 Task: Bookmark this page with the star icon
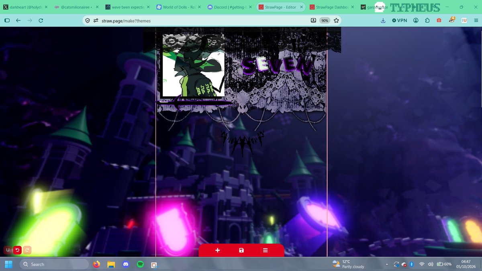pyautogui.click(x=336, y=20)
